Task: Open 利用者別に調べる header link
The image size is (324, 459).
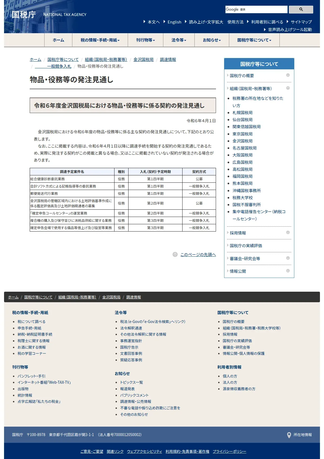Action: [x=267, y=22]
